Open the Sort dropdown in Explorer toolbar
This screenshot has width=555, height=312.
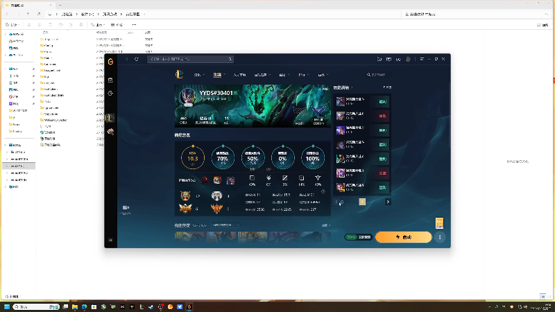coord(98,25)
